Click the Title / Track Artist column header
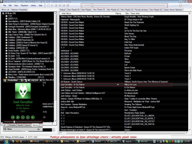This screenshot has width=192, height=144. (x=156, y=13)
